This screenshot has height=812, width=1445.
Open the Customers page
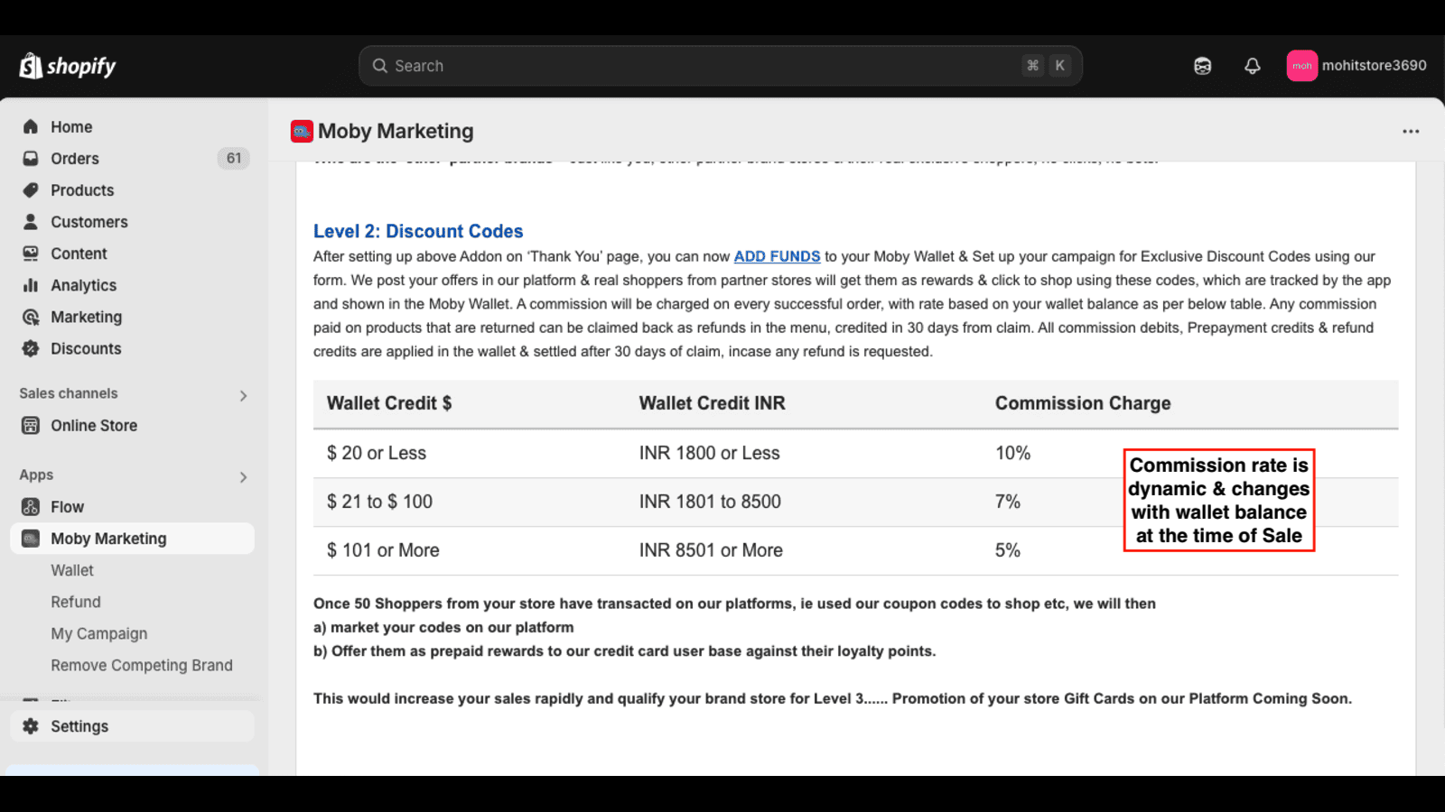click(x=89, y=222)
